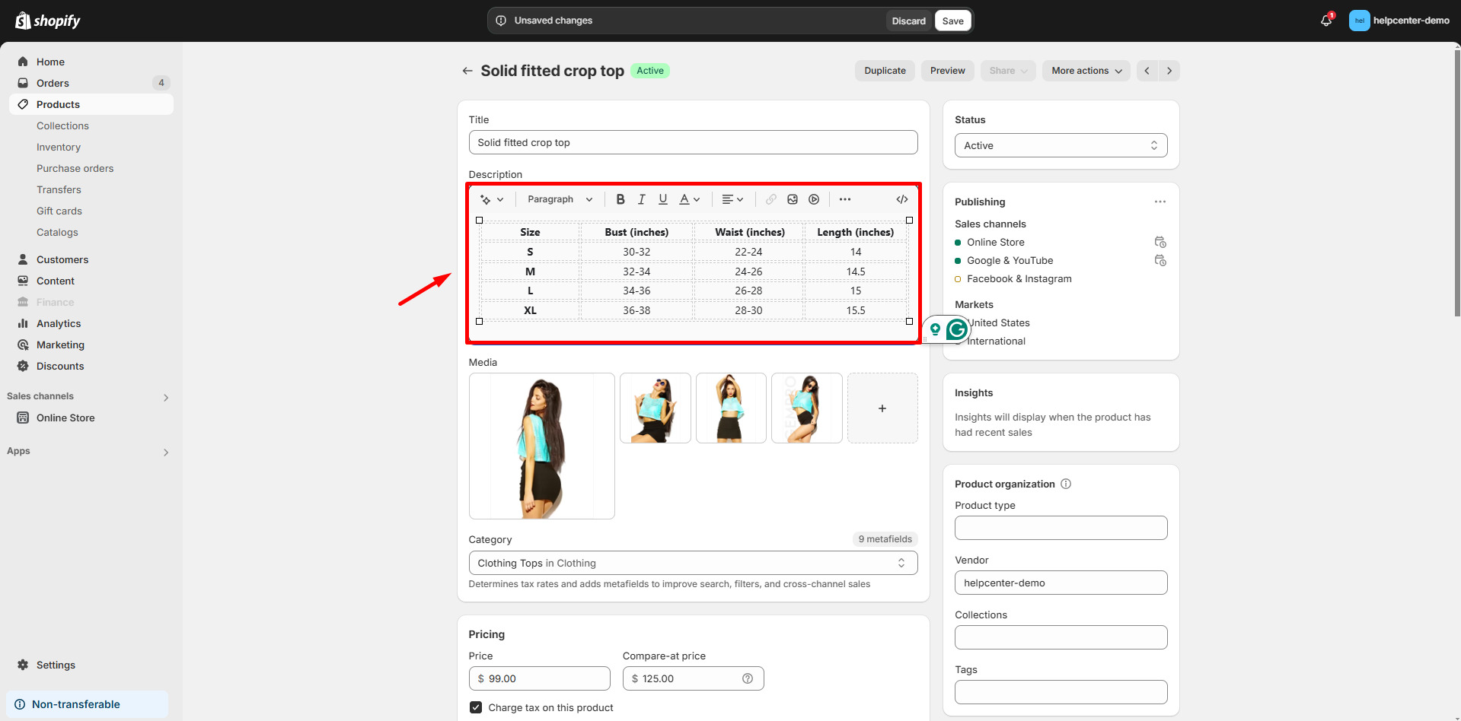
Task: Open the more formatting options menu
Action: [844, 199]
